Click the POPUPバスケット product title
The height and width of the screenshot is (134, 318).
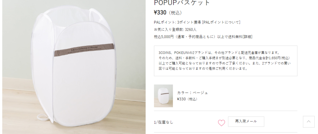click(x=182, y=2)
